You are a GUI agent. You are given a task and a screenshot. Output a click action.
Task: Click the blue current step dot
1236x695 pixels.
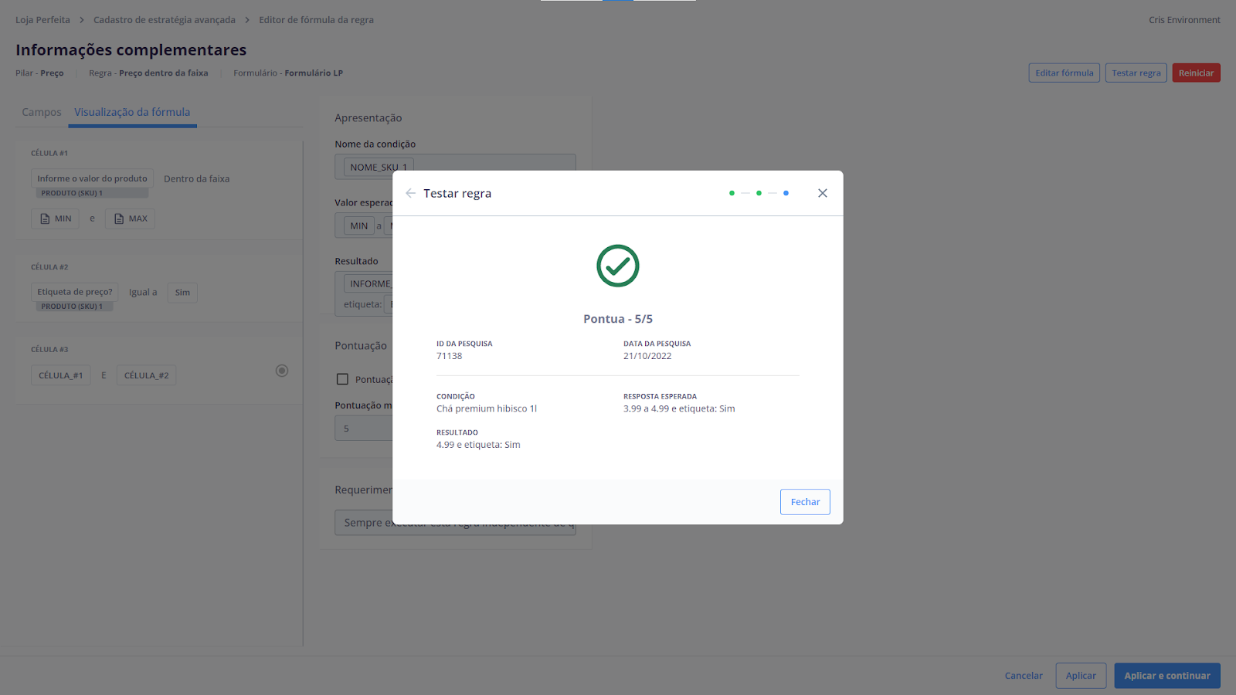click(786, 193)
